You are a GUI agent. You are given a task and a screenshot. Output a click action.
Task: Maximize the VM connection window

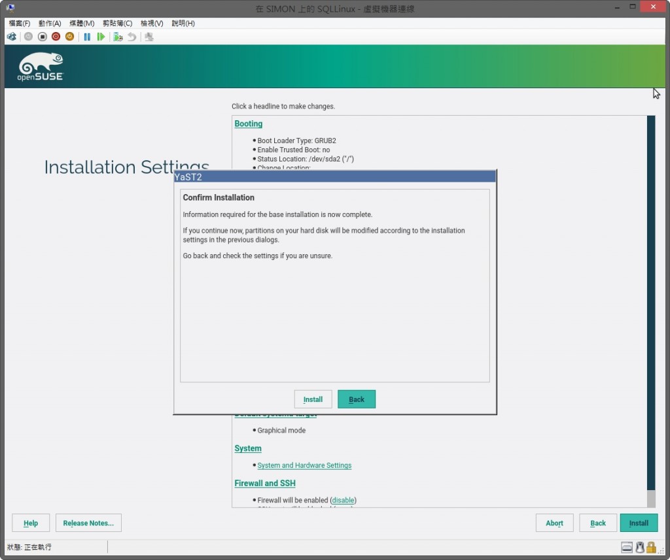click(633, 7)
